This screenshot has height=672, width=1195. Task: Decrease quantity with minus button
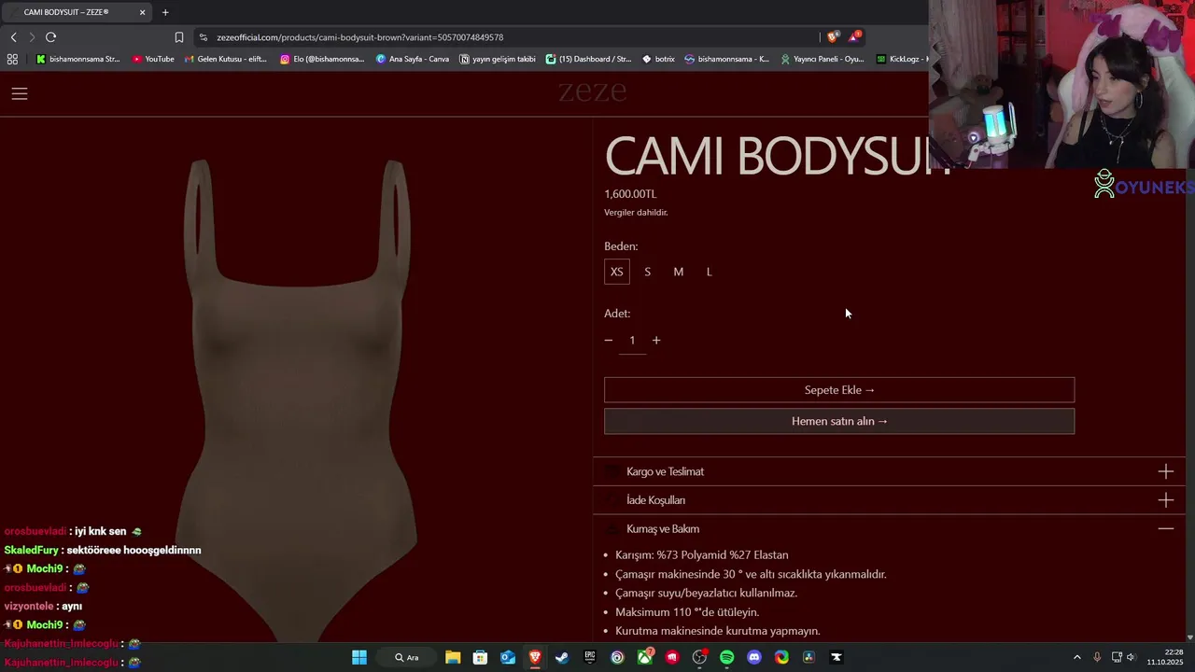(x=609, y=340)
